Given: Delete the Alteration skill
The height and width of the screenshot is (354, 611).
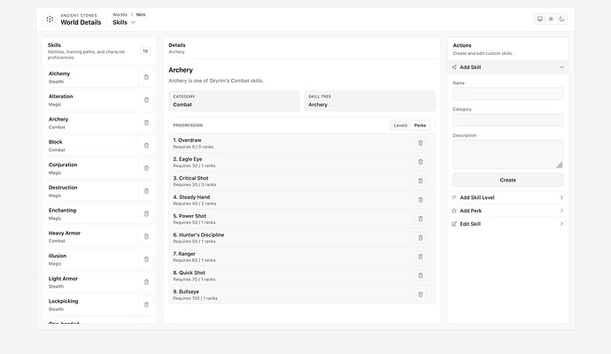Looking at the screenshot, I should coord(146,100).
